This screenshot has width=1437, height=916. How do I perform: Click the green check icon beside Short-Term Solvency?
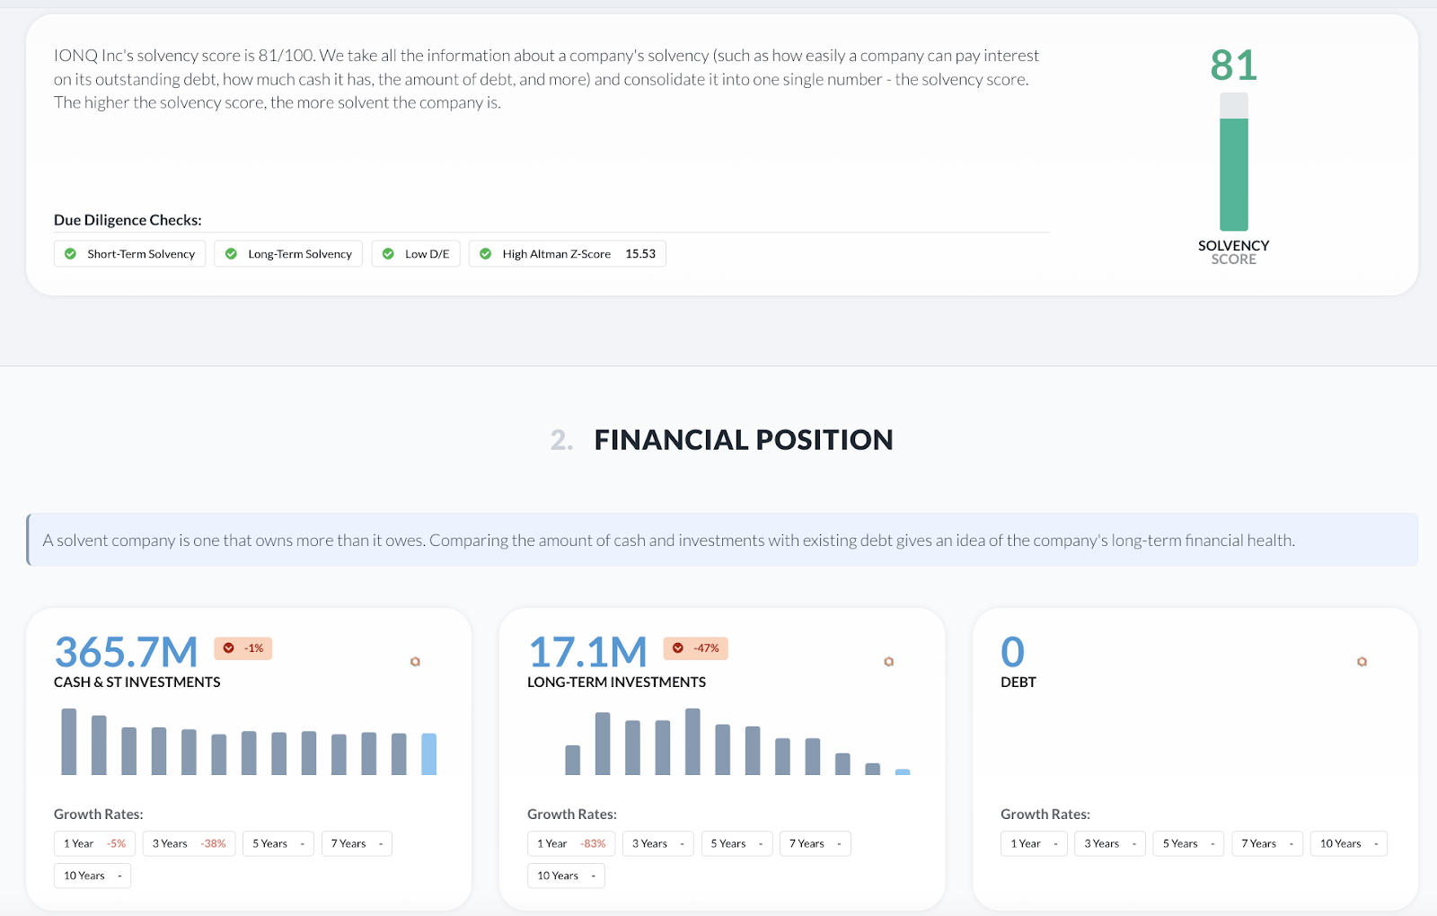[x=70, y=253]
